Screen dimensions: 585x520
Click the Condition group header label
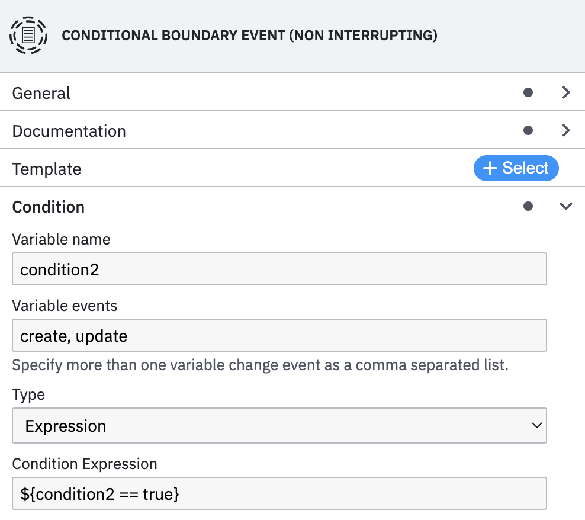pyautogui.click(x=49, y=207)
